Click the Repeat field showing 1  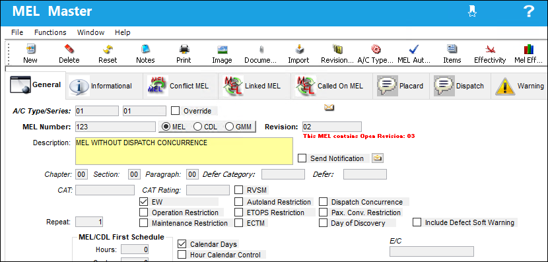click(89, 222)
